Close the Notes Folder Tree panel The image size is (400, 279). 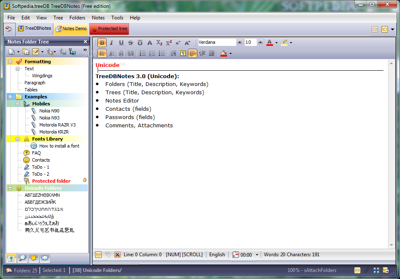tap(85, 41)
